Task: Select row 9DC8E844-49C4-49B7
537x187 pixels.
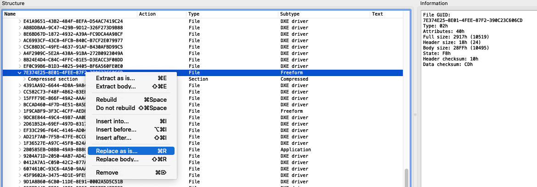Action: (x=203, y=118)
